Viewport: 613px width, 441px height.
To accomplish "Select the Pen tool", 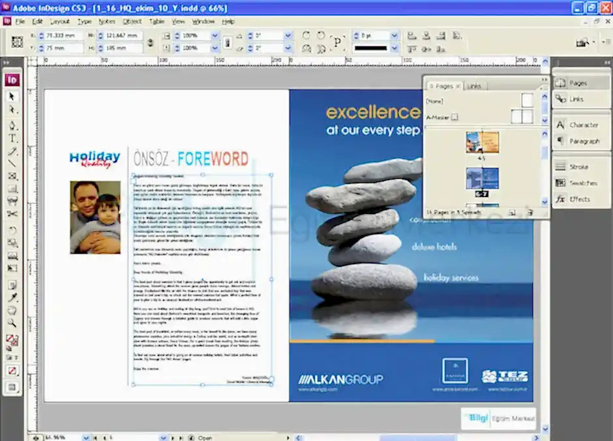I will (x=12, y=125).
